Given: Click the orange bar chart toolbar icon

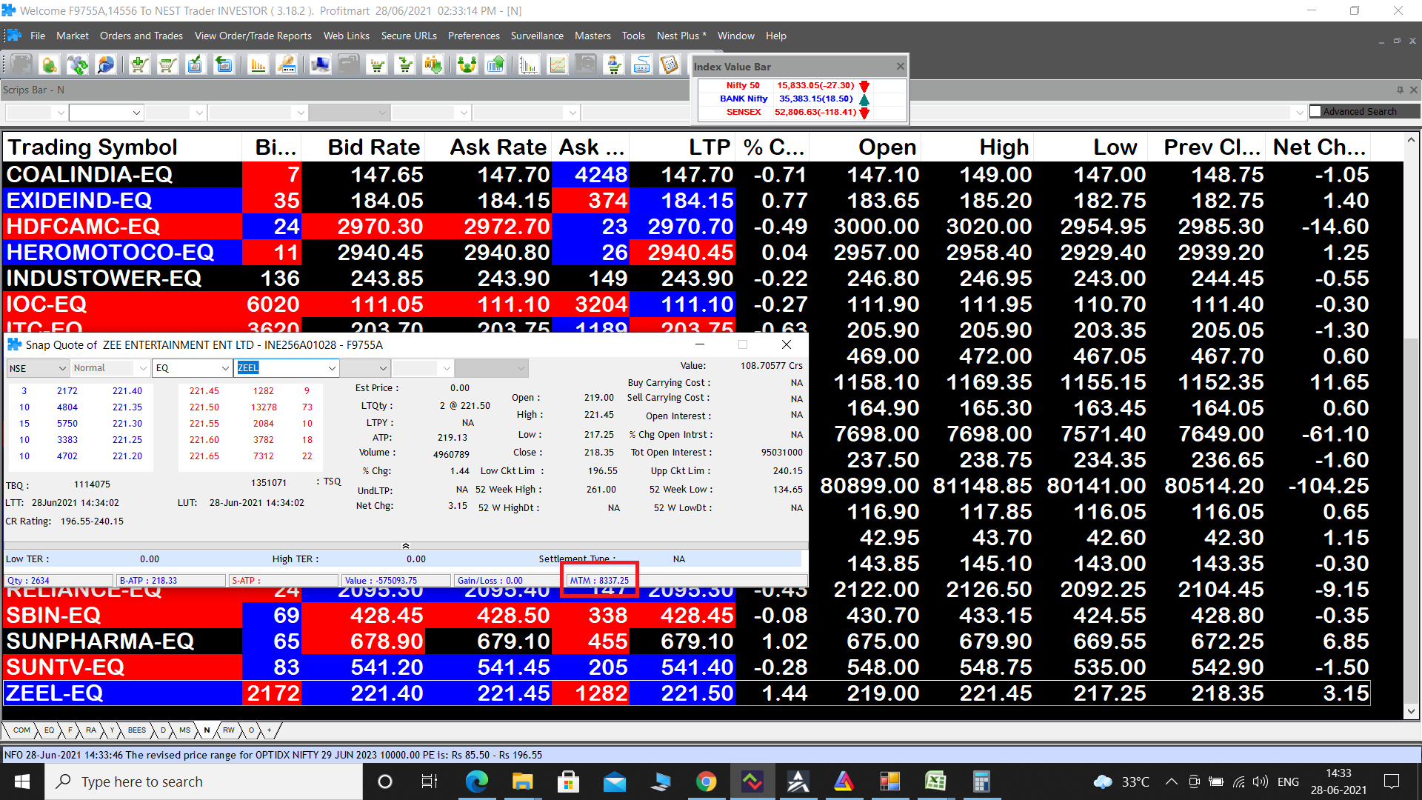Looking at the screenshot, I should [258, 65].
